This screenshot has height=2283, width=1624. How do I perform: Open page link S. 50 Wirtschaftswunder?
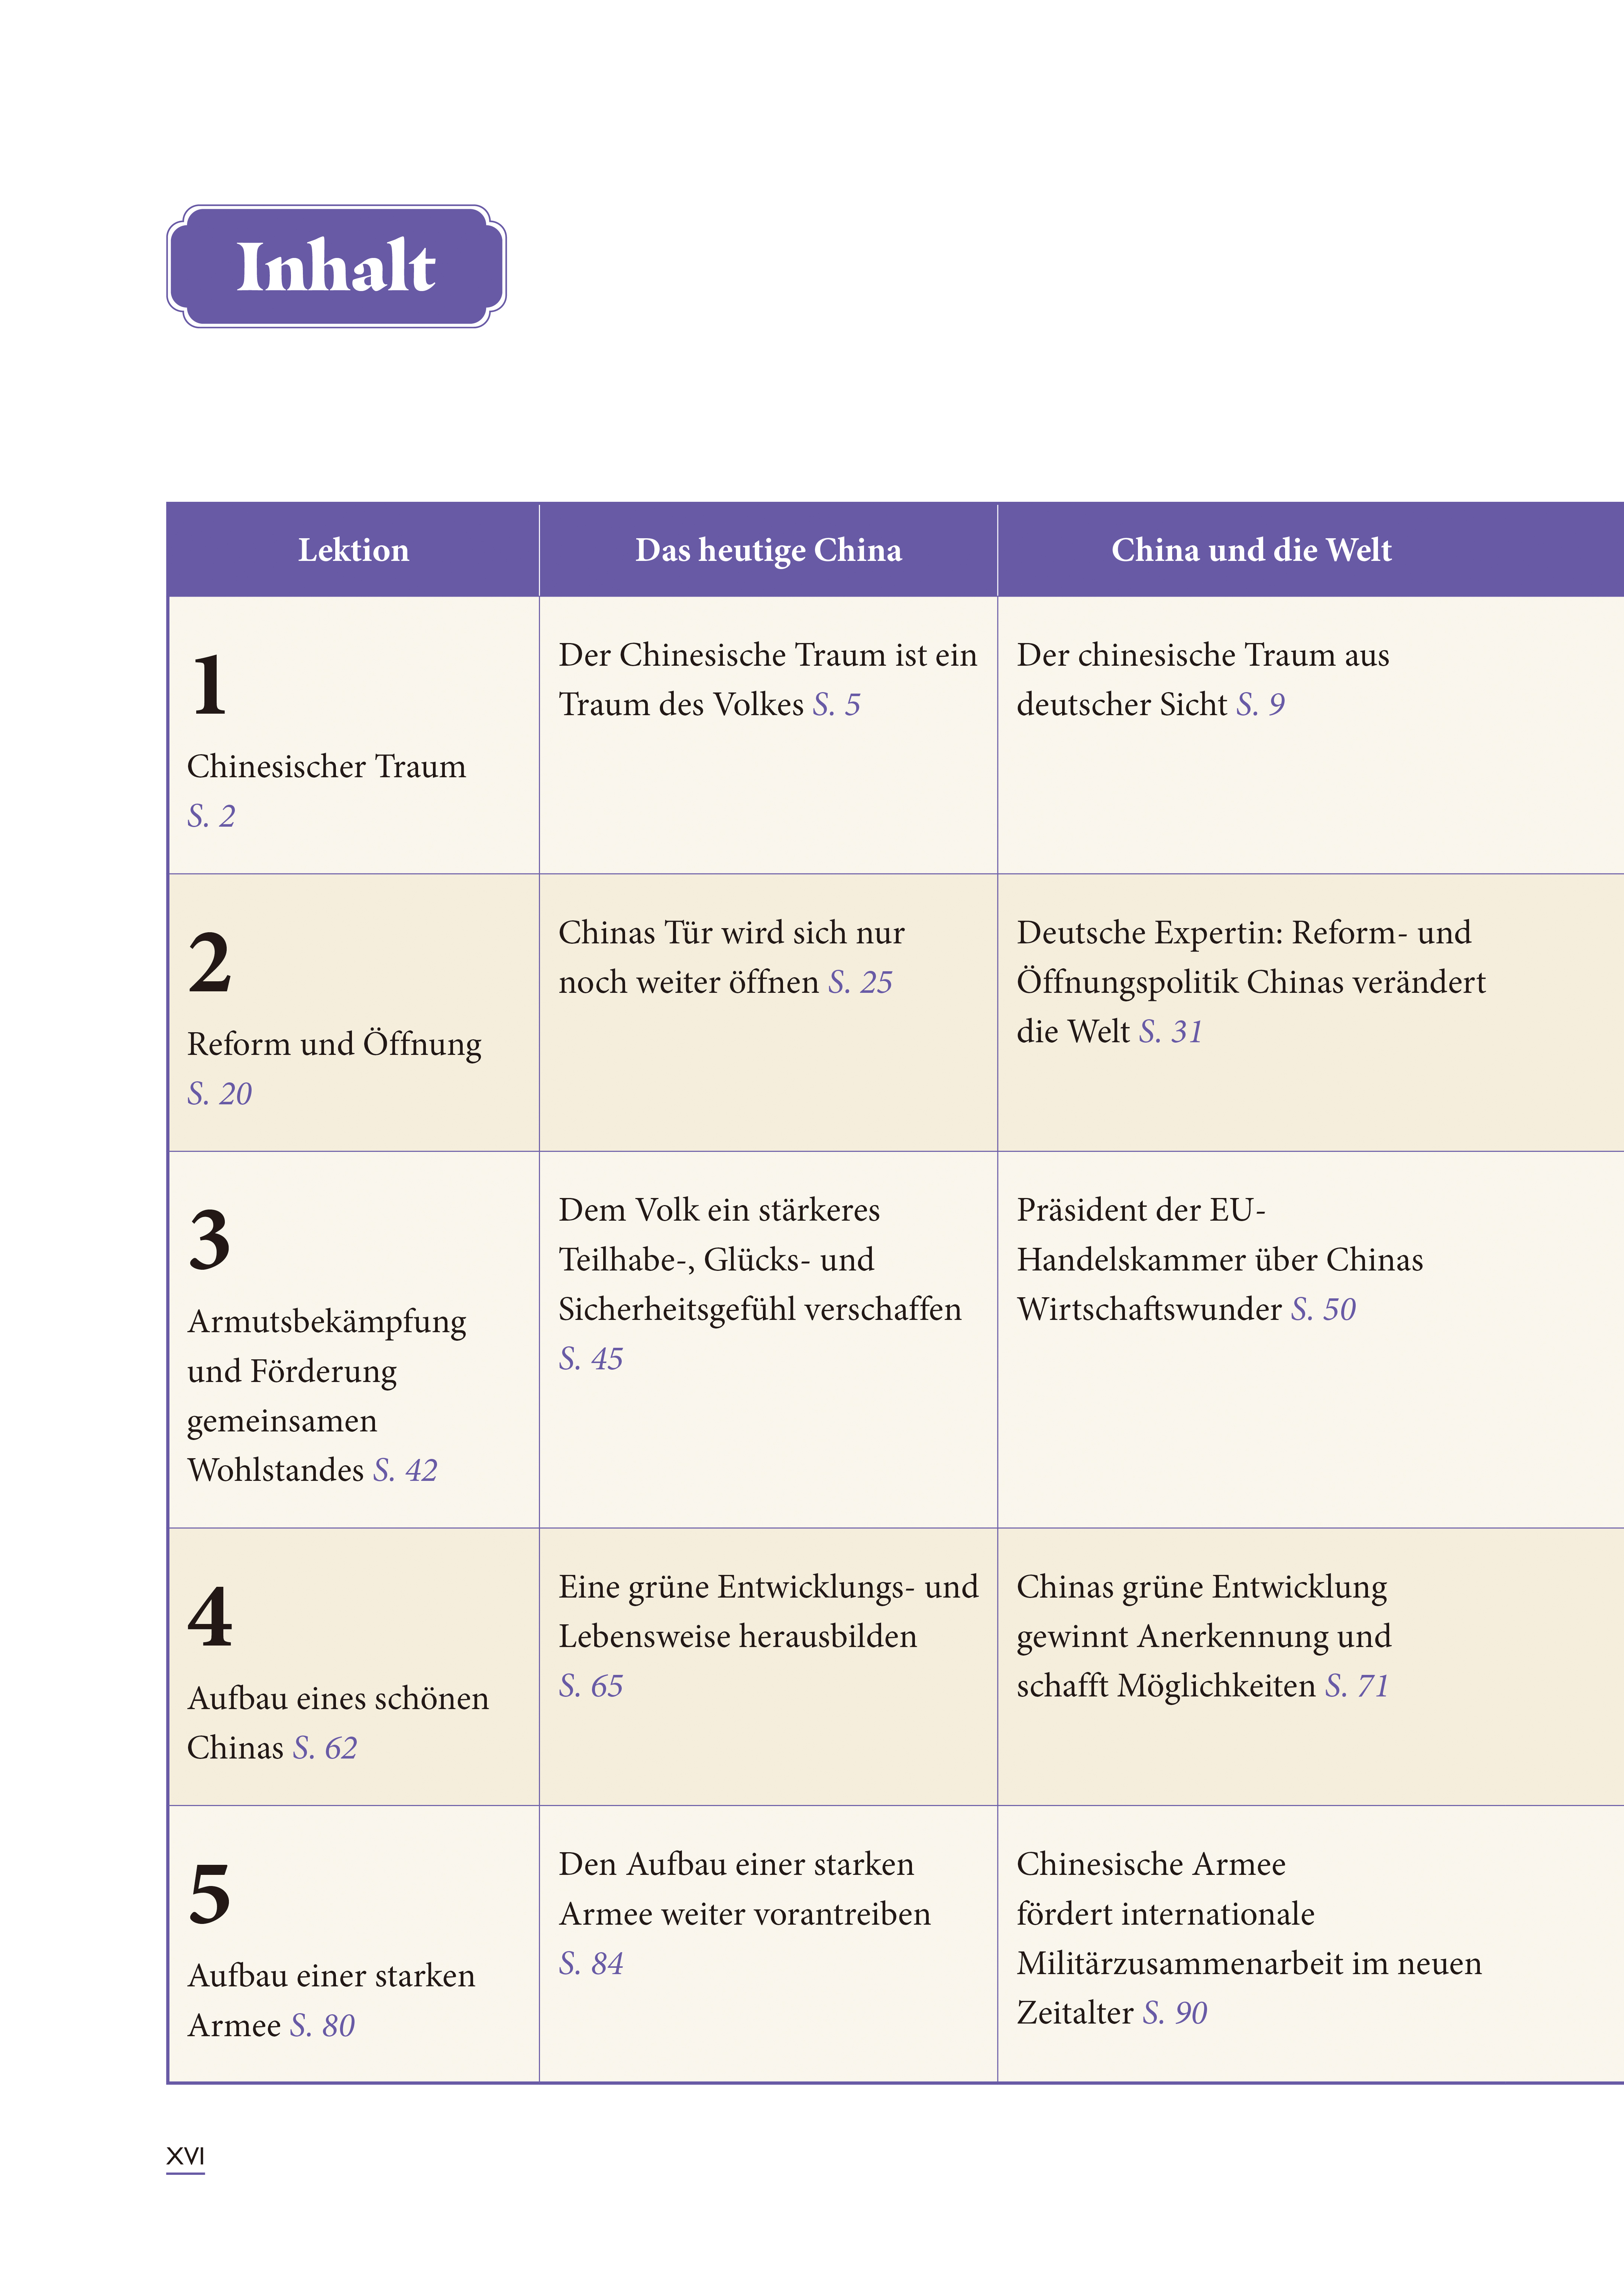click(1323, 1310)
